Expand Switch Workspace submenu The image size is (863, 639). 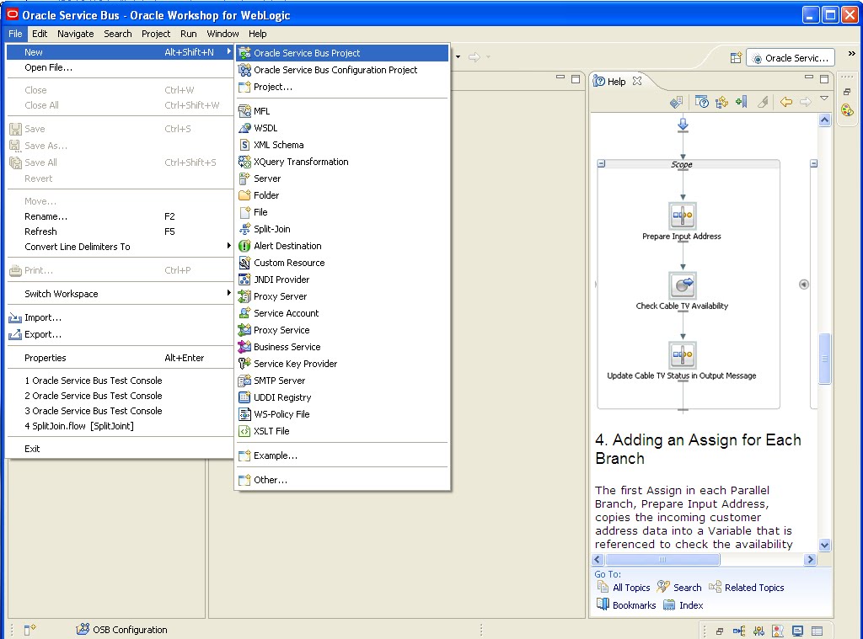point(229,293)
